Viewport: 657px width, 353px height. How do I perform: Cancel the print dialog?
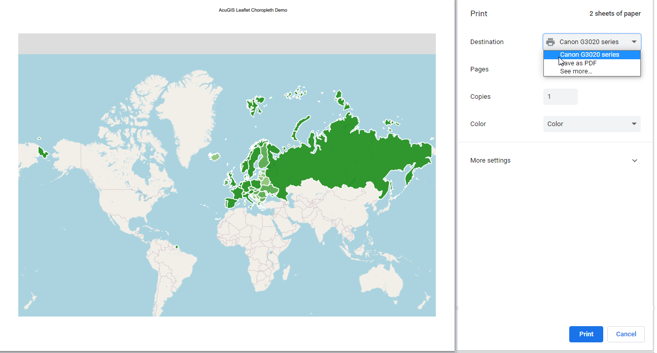click(x=626, y=334)
